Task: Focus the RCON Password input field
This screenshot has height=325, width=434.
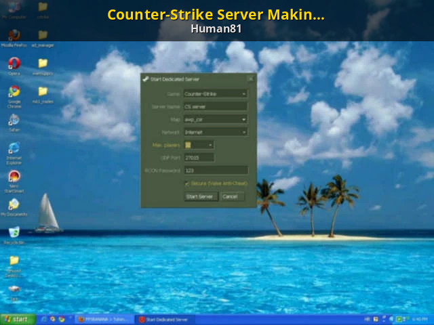Action: click(x=215, y=171)
